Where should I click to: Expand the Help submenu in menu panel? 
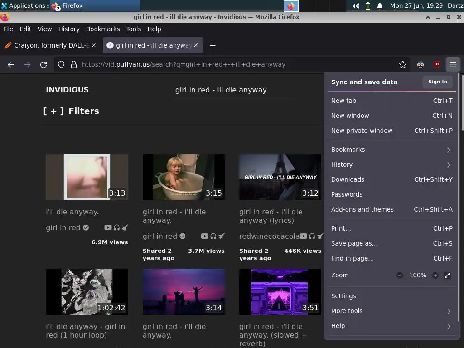point(391,326)
